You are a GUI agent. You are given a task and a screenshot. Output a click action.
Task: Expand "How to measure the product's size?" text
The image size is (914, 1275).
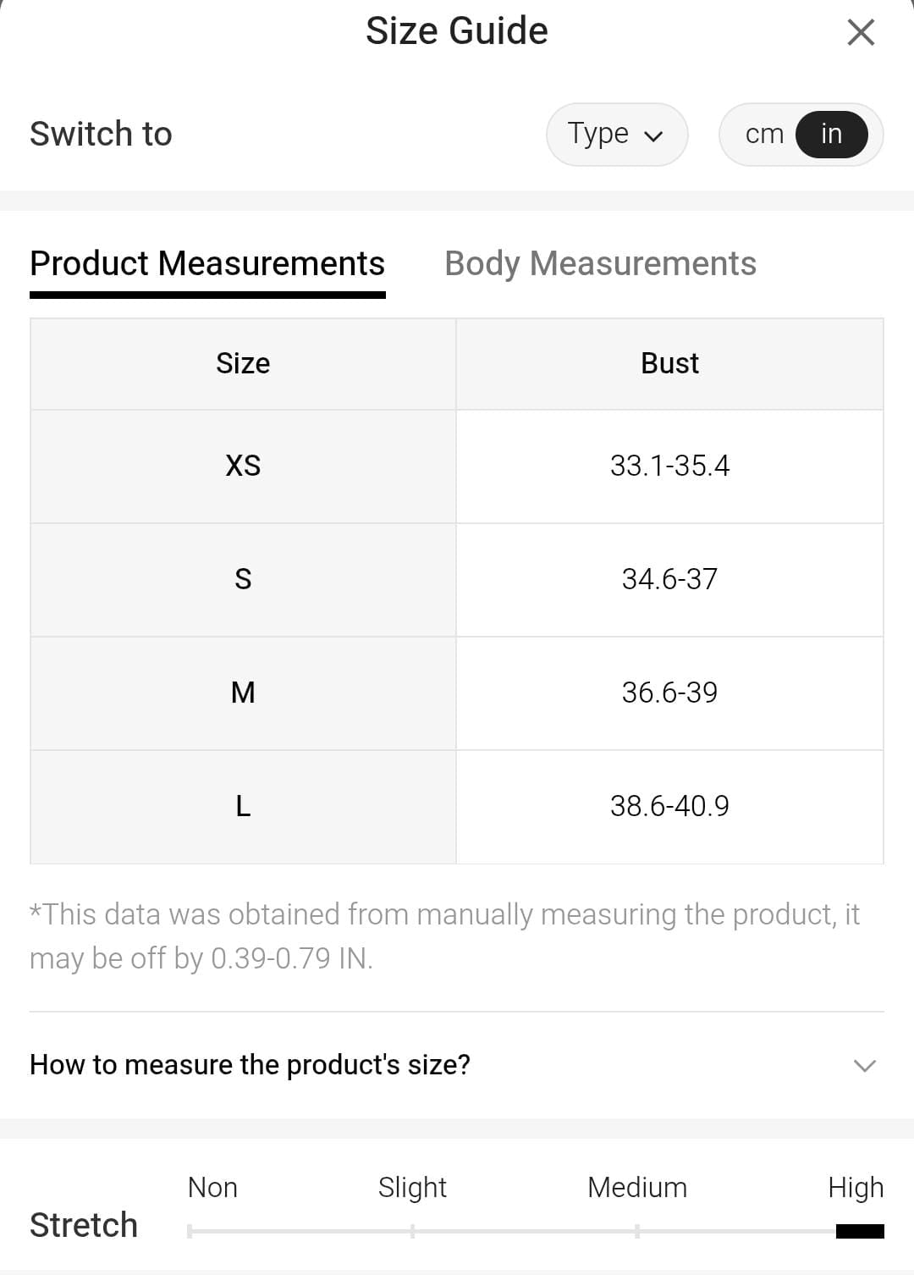tap(250, 1065)
